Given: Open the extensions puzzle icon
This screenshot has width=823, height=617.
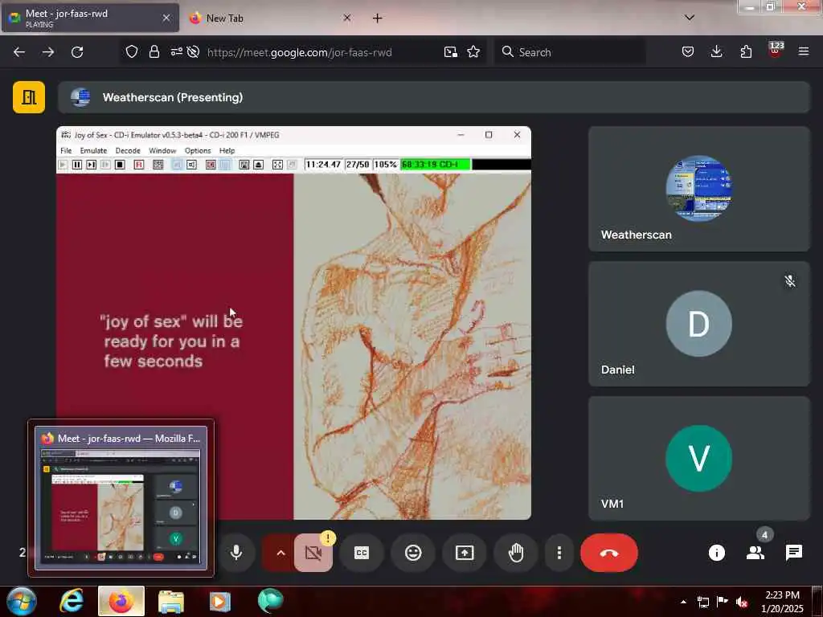Looking at the screenshot, I should click(746, 51).
